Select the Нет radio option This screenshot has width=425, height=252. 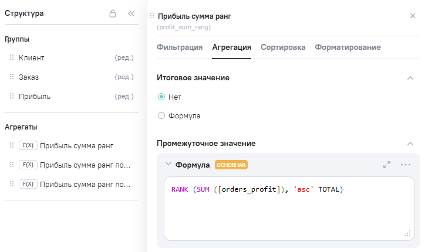pos(161,97)
